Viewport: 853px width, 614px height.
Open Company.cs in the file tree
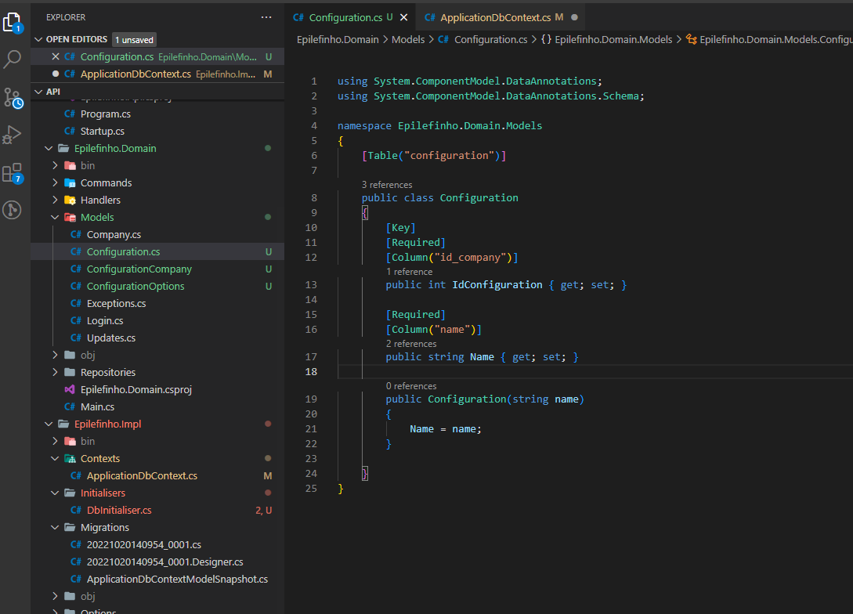tap(114, 234)
